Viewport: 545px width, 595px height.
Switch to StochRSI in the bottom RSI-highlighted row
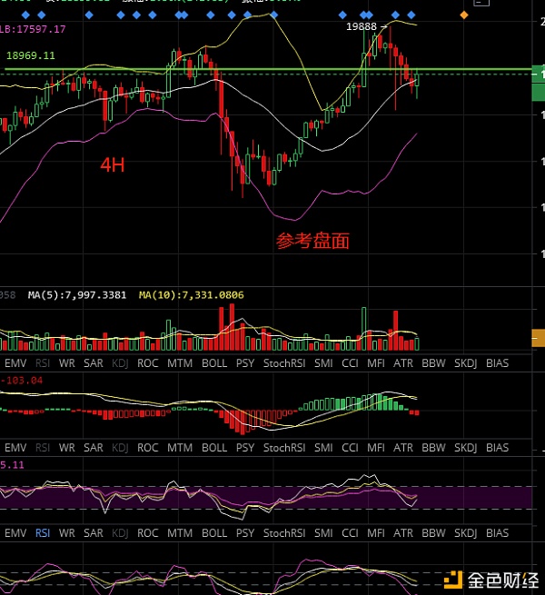(284, 533)
